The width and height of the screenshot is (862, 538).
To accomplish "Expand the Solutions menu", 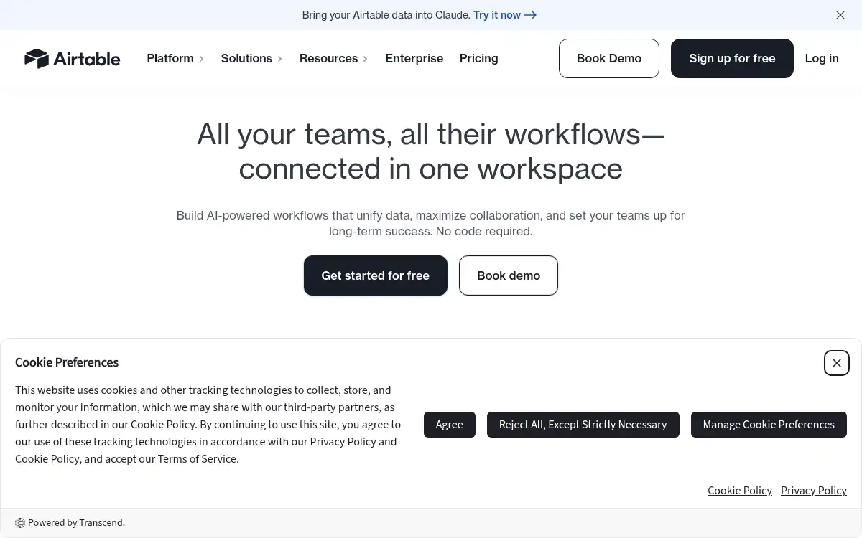I will (251, 58).
